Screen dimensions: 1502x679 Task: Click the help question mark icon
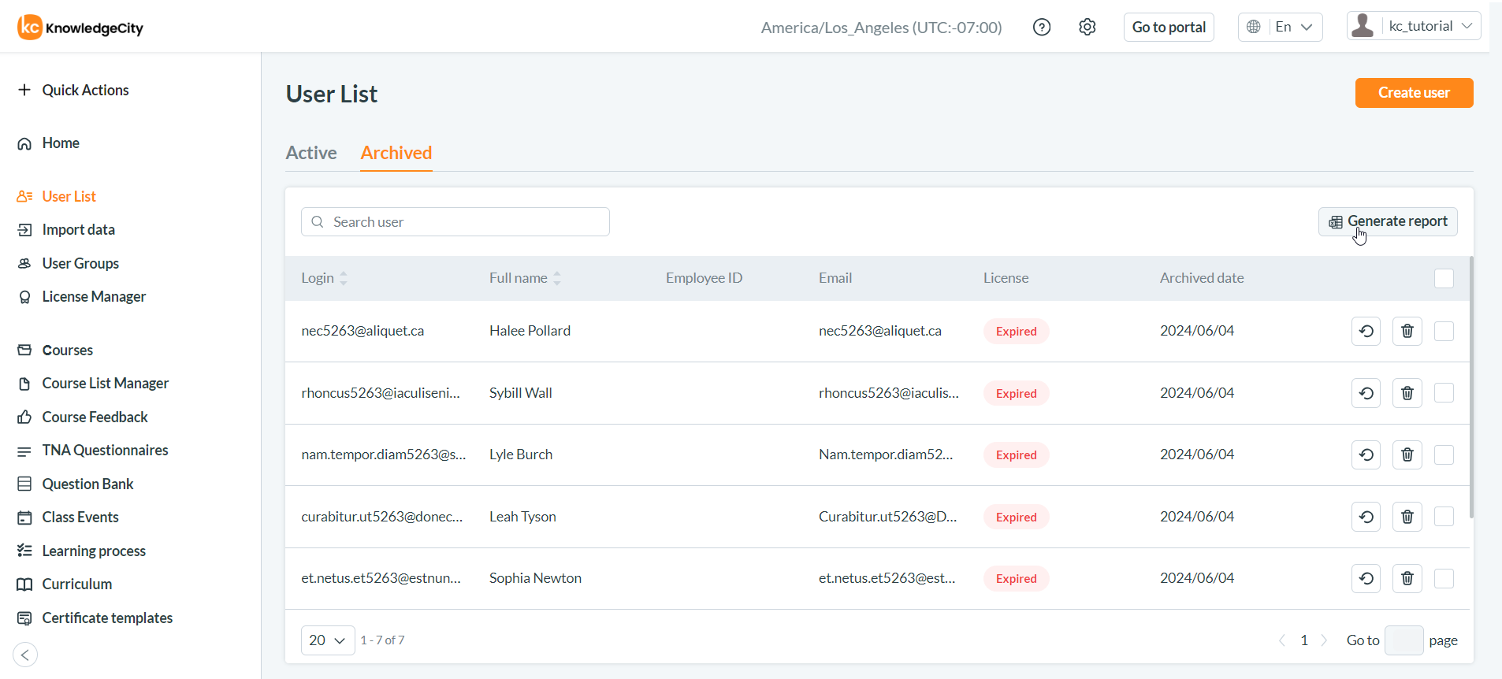tap(1042, 28)
